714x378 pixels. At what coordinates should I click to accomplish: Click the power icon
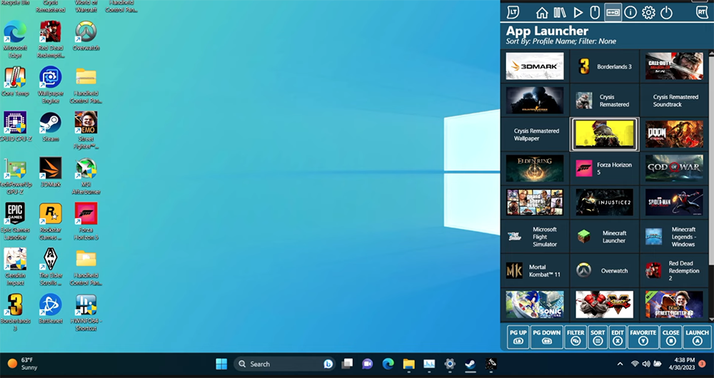(x=666, y=13)
